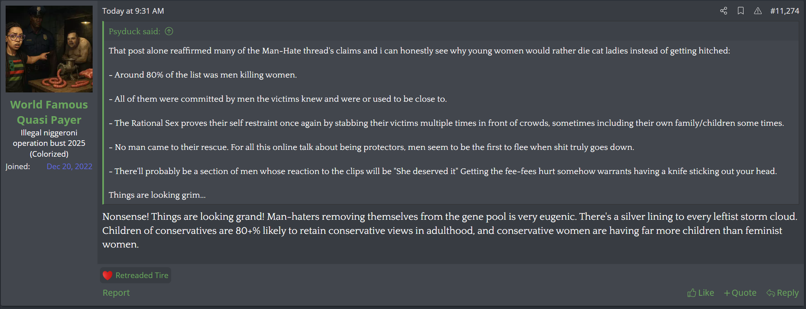Click the share post icon
806x309 pixels.
click(x=723, y=11)
